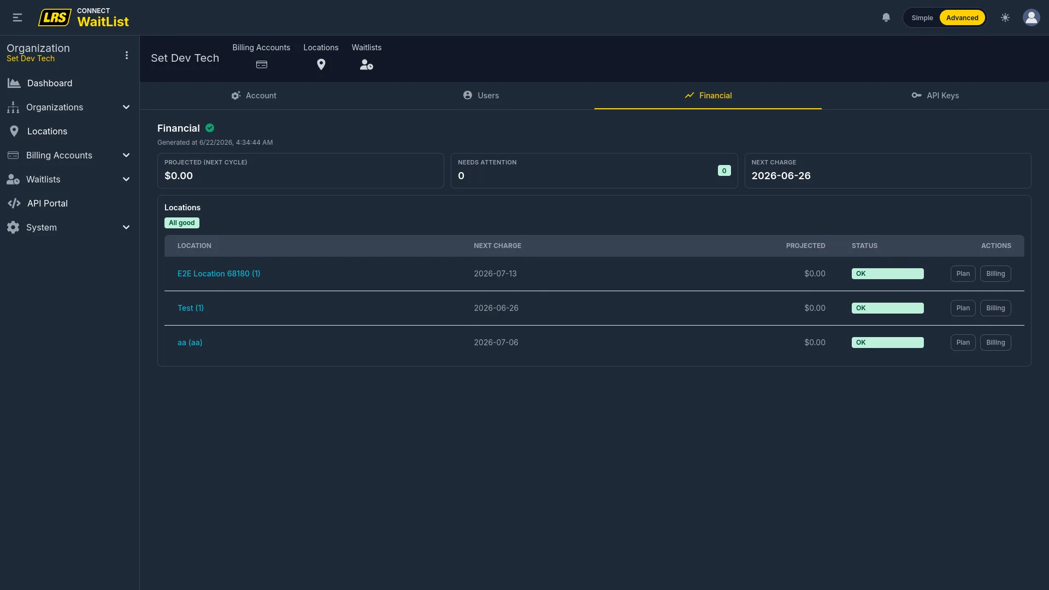Select the Financial tab

tap(708, 96)
